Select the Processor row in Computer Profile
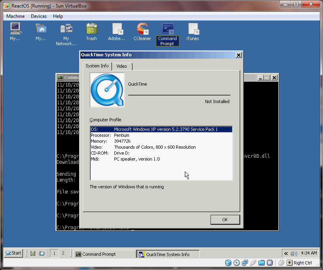This screenshot has width=323, height=270. [161, 135]
